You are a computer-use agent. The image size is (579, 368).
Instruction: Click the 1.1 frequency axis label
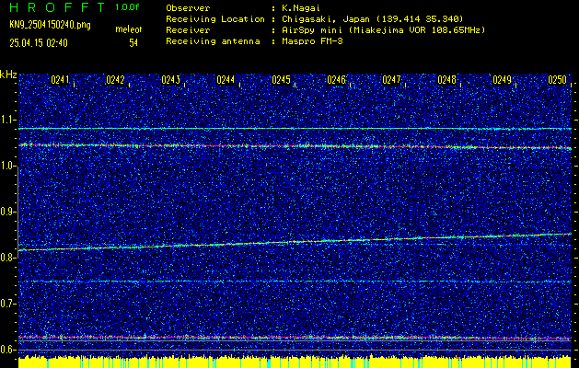click(7, 120)
